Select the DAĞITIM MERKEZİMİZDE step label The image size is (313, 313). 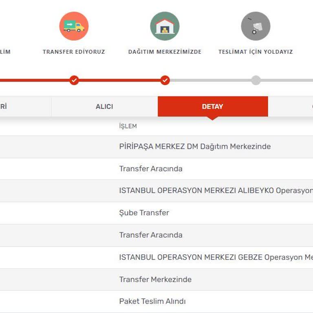(x=165, y=52)
